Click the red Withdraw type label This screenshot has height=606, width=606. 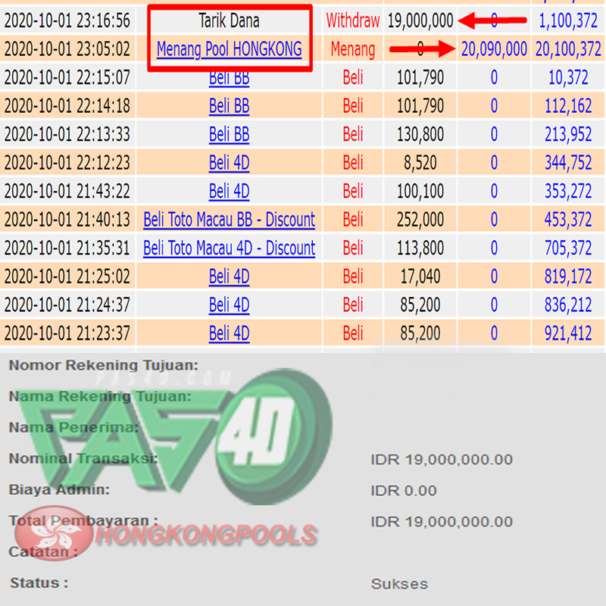pyautogui.click(x=353, y=20)
